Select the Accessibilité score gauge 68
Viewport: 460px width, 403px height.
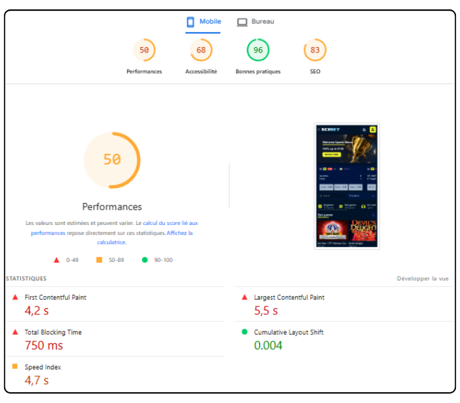(x=201, y=50)
